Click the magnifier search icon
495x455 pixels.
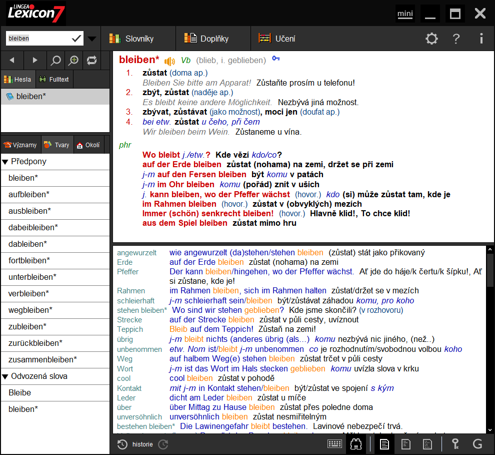[55, 60]
